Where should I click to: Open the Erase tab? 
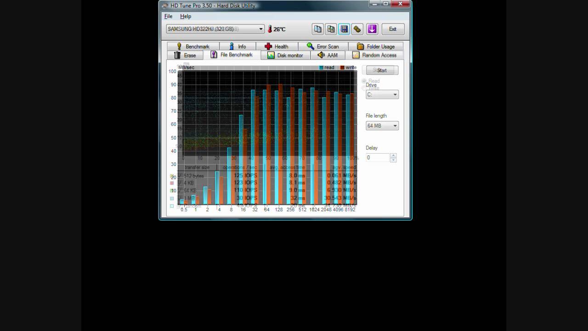[x=185, y=55]
